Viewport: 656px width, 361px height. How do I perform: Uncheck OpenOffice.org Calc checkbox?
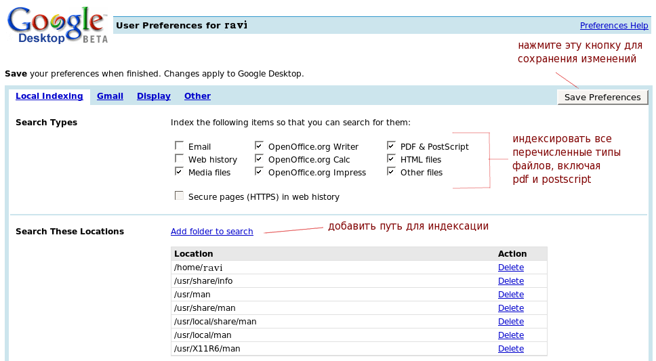259,158
